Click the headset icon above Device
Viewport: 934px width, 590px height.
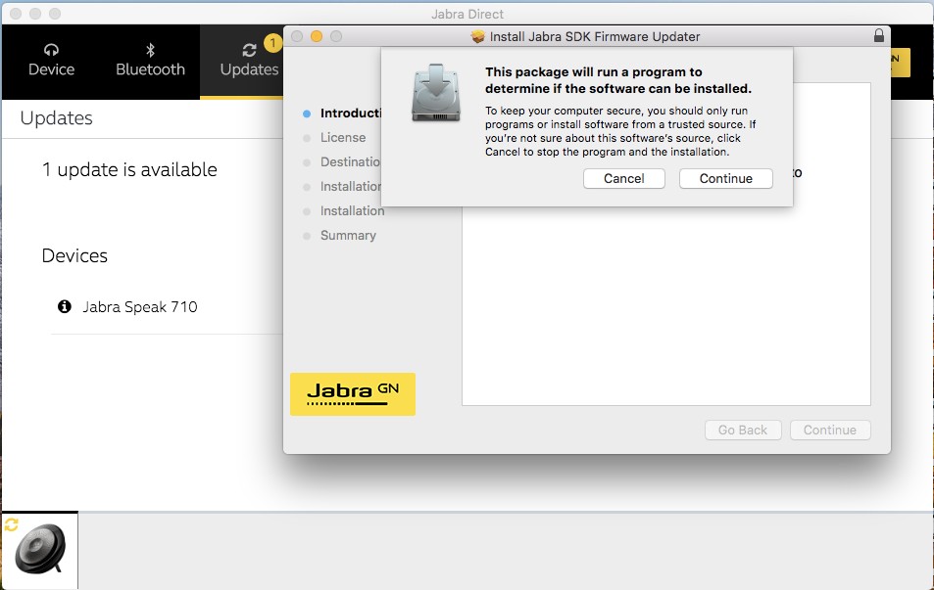[51, 49]
